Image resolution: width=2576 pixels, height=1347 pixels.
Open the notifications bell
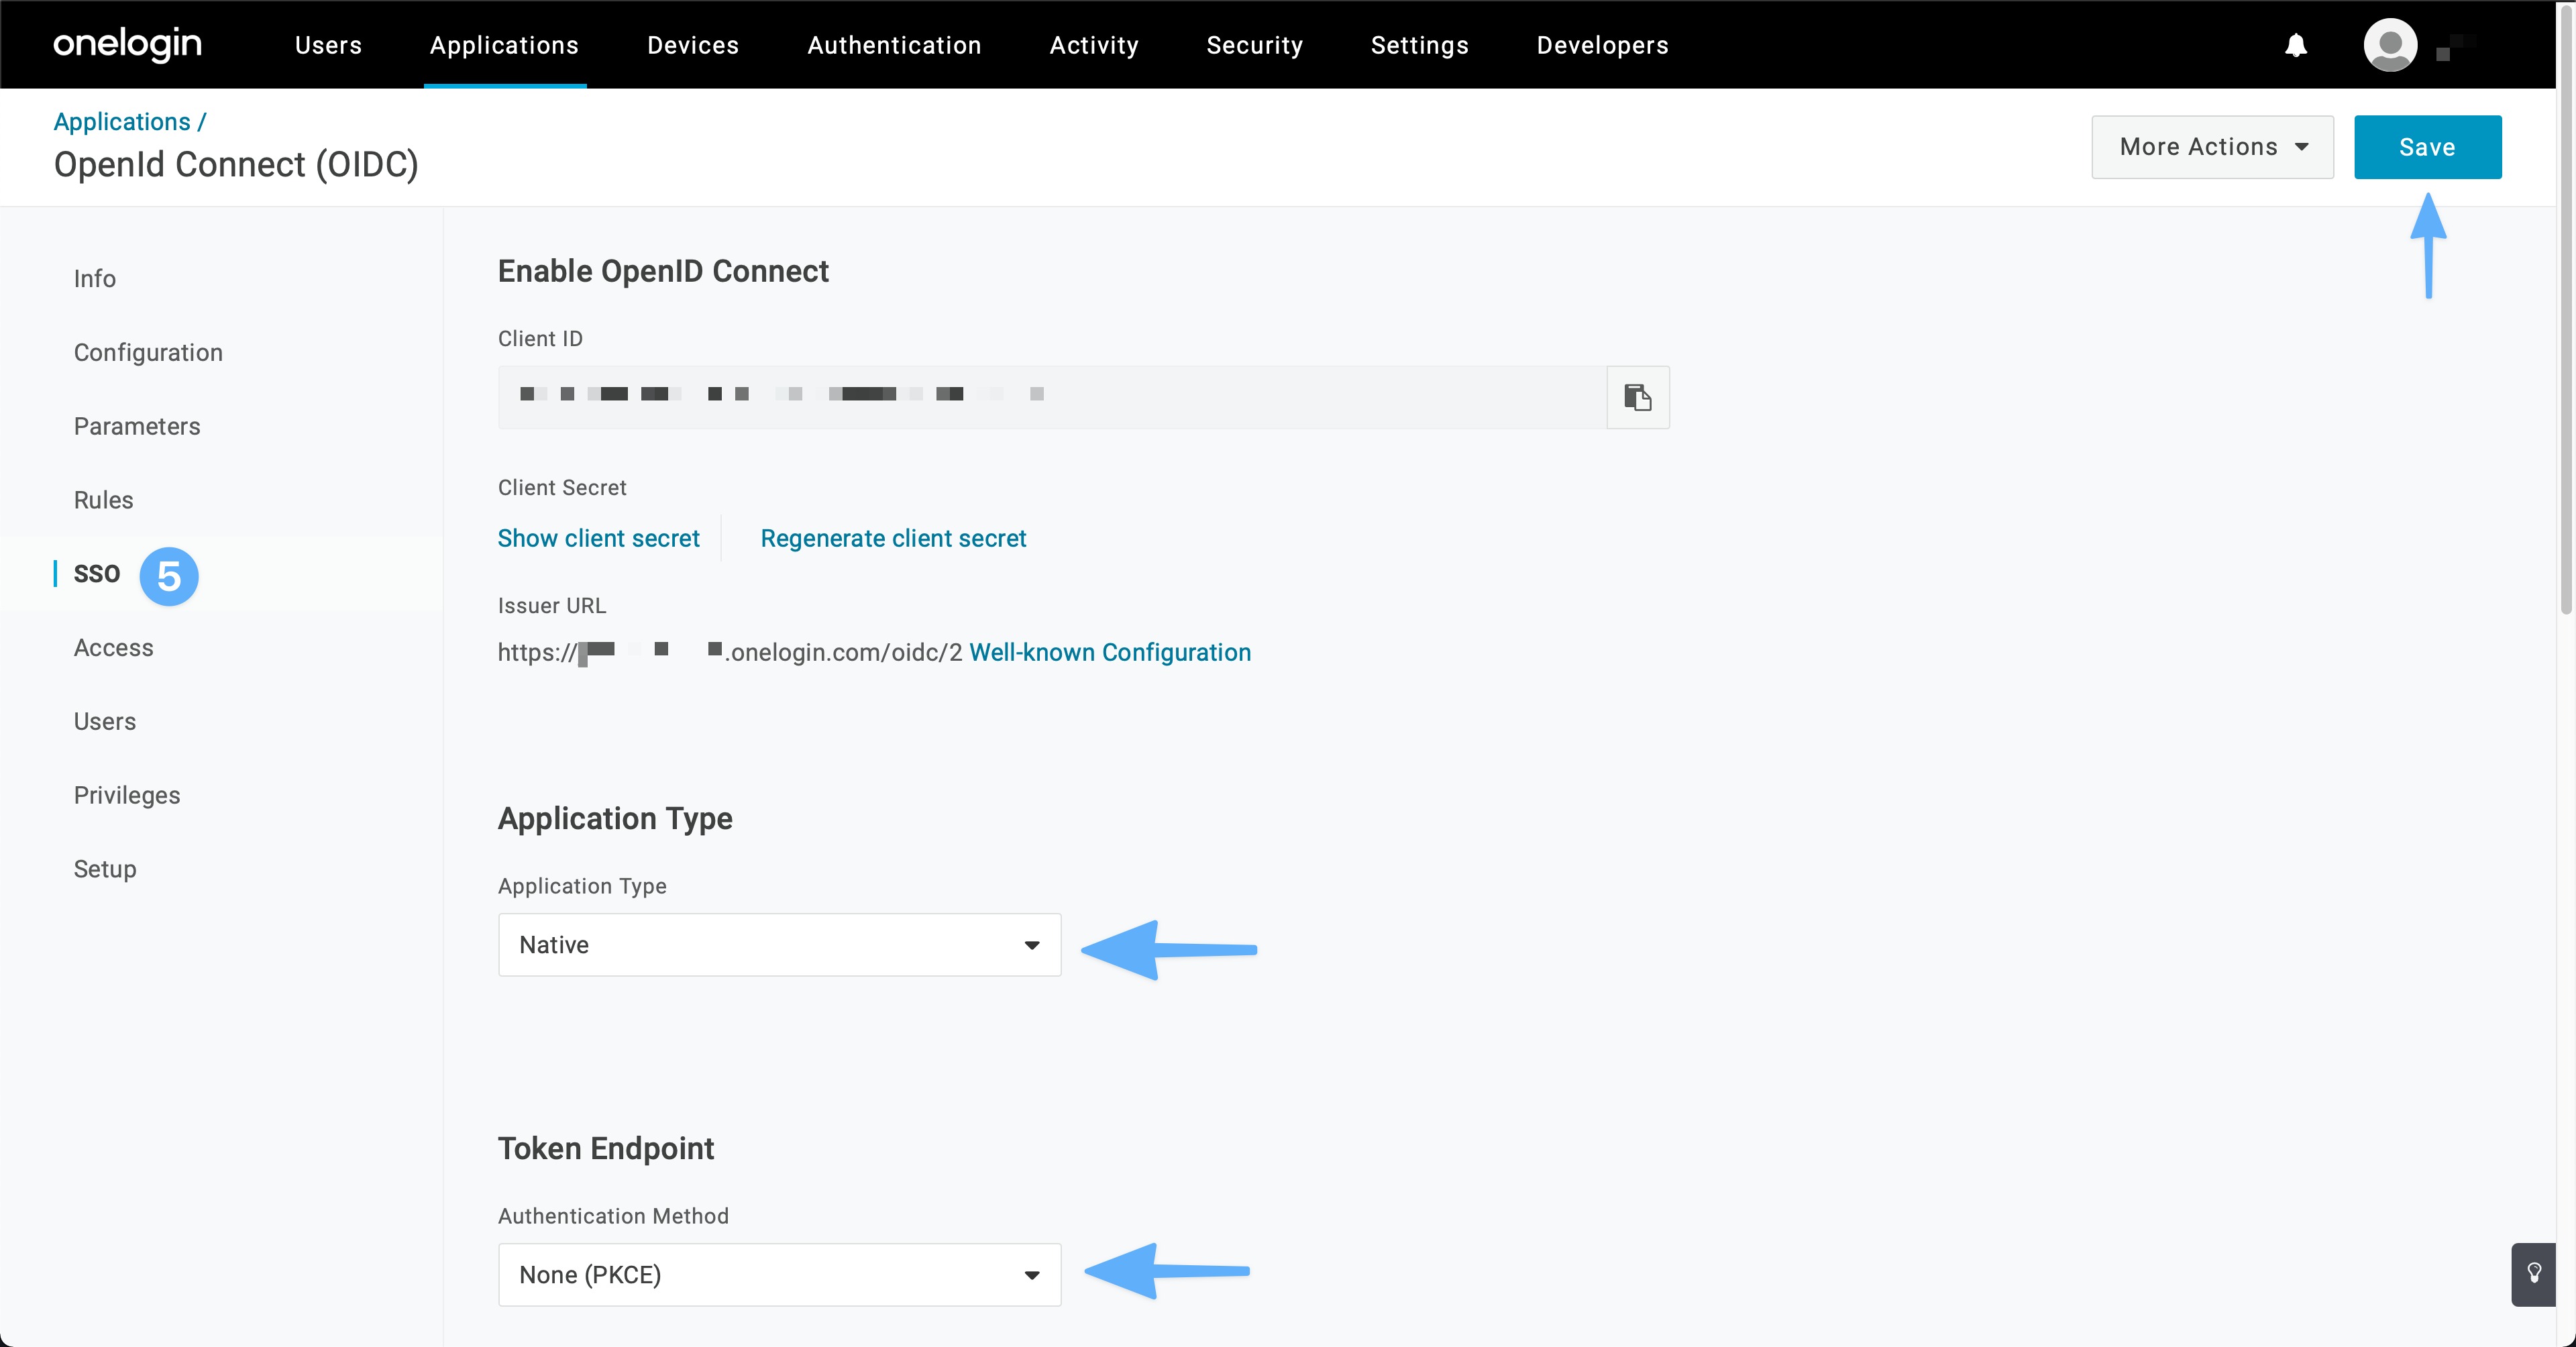pos(2296,45)
